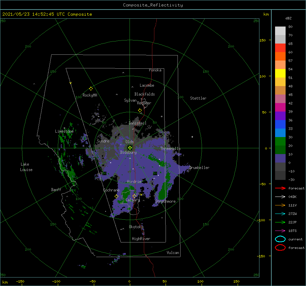The image size is (306, 286).
Task: Pick the magenta 39–42 dBZ color swatch
Action: (280, 107)
